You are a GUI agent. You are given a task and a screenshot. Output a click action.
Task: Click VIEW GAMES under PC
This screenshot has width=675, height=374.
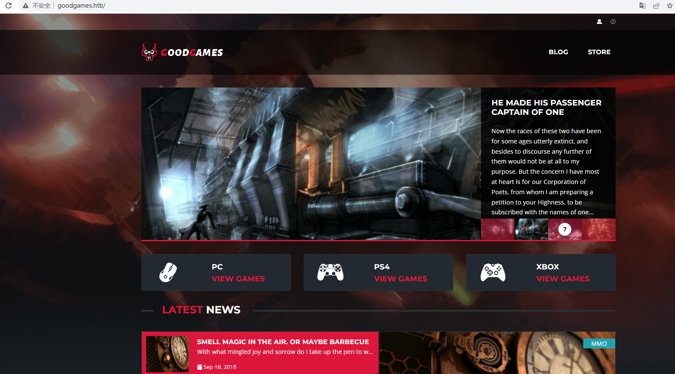[238, 279]
